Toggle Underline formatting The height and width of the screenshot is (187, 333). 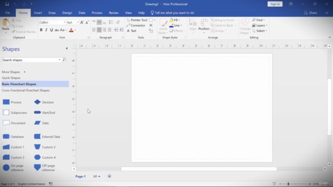(52, 30)
